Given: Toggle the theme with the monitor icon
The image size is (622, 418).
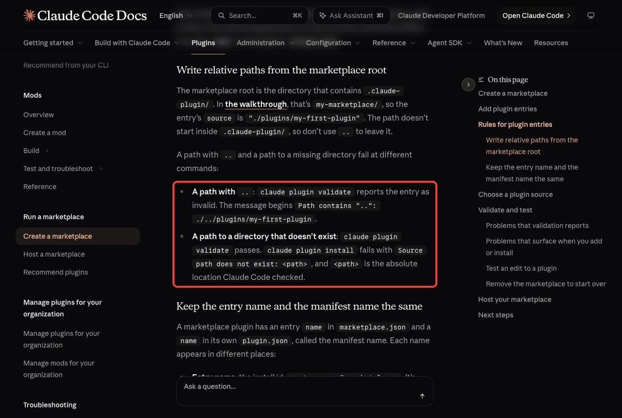Looking at the screenshot, I should pyautogui.click(x=591, y=16).
